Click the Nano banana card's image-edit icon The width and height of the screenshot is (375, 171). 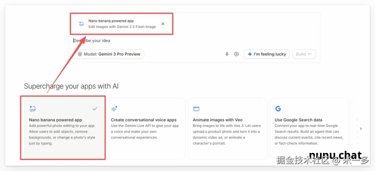pyautogui.click(x=32, y=109)
